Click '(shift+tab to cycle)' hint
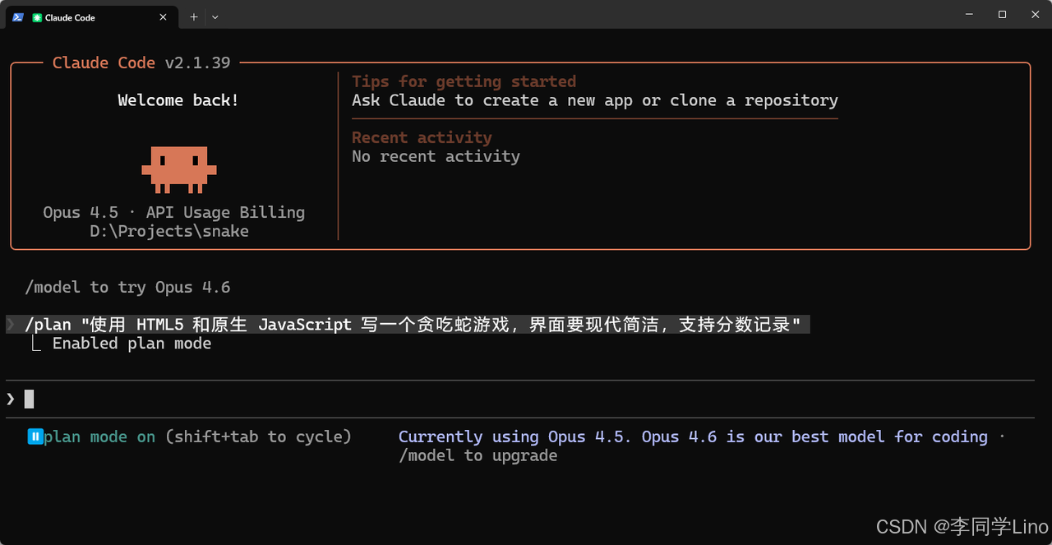The image size is (1052, 545). pyautogui.click(x=258, y=436)
